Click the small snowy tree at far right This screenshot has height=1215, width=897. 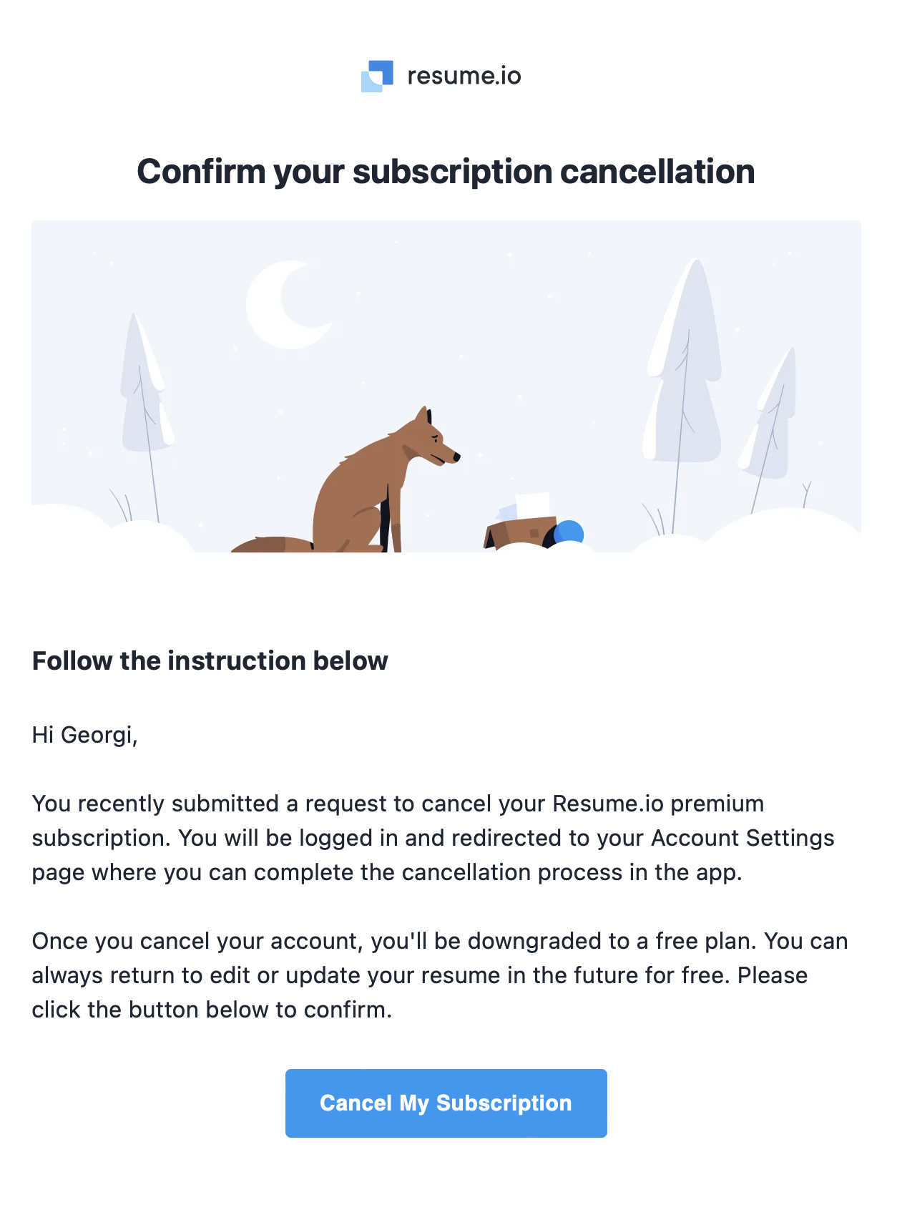[770, 422]
